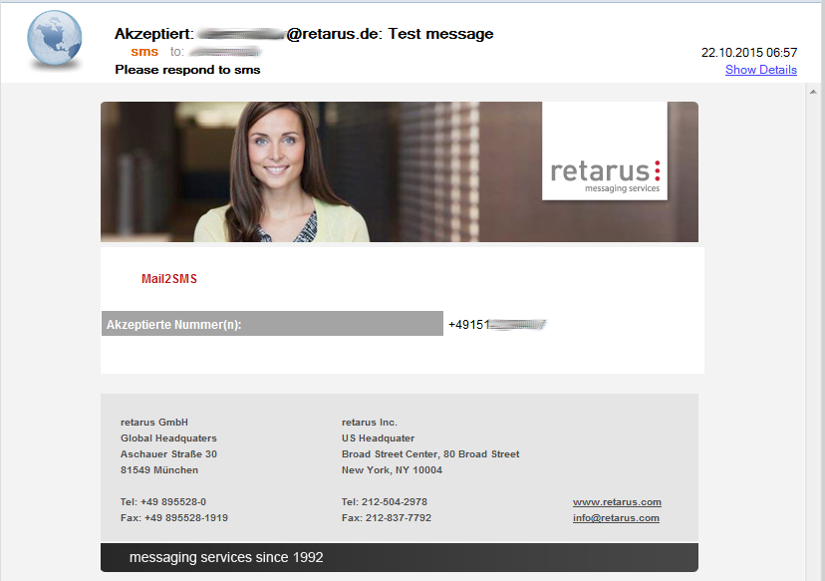Select the email subject line "Test message"
This screenshot has height=581, width=825.
[440, 34]
